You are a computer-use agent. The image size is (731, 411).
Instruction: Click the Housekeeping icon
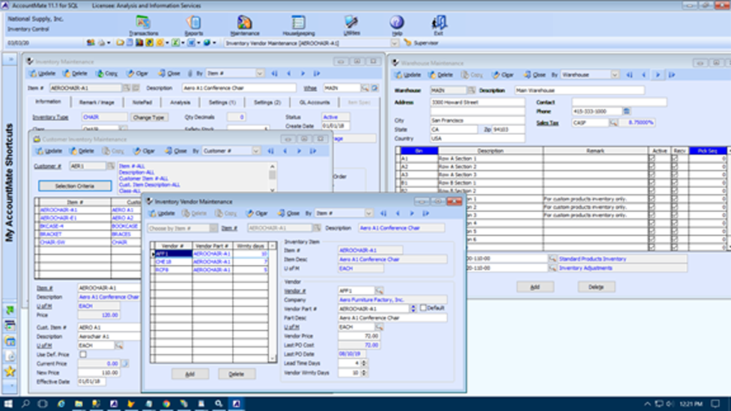click(x=298, y=24)
